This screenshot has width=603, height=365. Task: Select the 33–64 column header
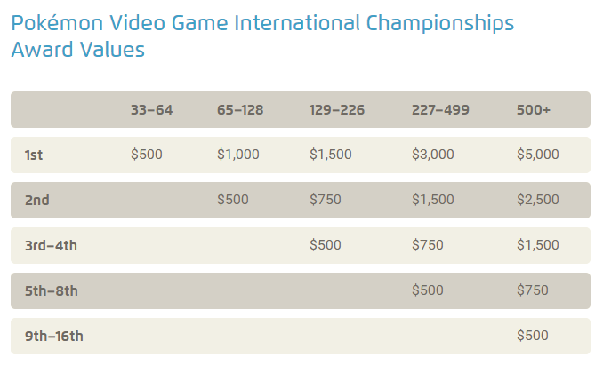pos(151,110)
